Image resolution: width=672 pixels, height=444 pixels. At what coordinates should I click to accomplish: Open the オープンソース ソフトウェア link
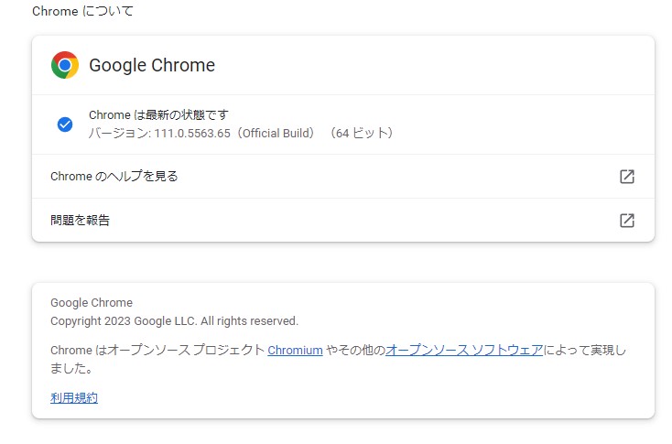click(x=464, y=350)
